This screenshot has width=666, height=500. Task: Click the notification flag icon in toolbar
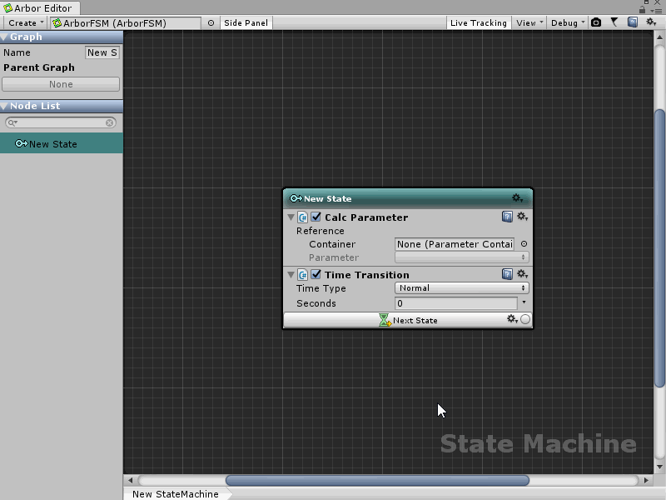point(614,22)
